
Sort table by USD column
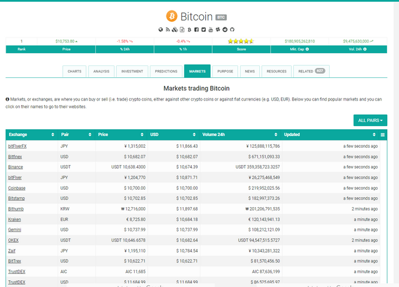[x=173, y=135]
